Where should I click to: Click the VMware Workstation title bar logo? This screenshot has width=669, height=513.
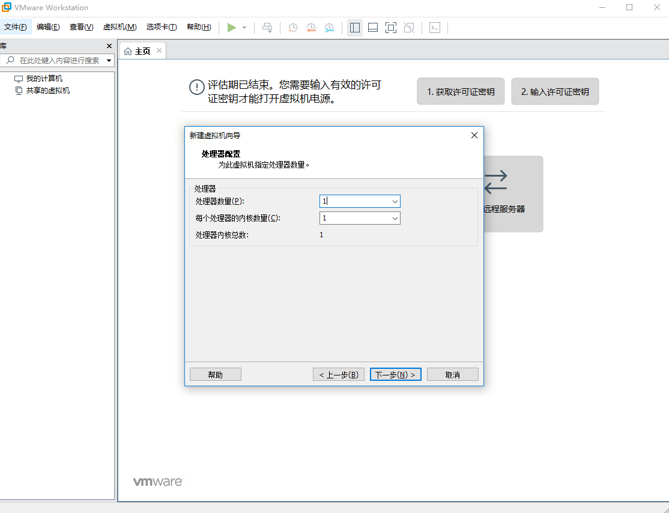(x=7, y=7)
